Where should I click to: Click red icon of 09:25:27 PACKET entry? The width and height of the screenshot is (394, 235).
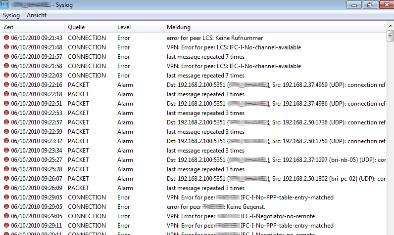(x=6, y=160)
